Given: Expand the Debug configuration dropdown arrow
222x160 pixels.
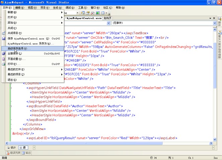Looking at the screenshot, I should click(78, 13).
